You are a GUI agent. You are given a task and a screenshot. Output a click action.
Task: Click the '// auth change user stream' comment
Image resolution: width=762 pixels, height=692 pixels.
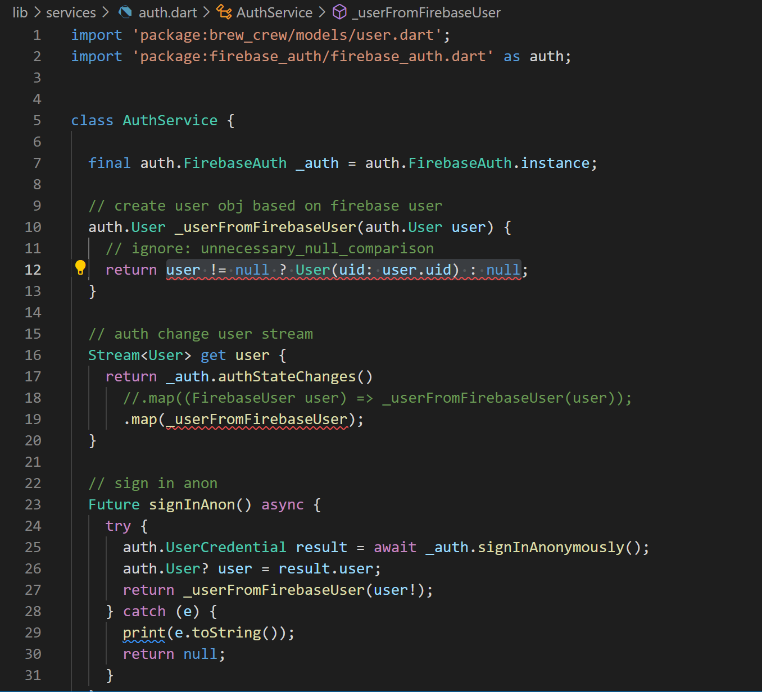(201, 334)
